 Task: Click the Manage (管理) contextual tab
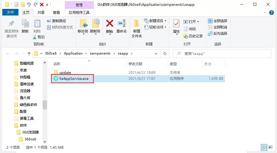tap(79, 5)
